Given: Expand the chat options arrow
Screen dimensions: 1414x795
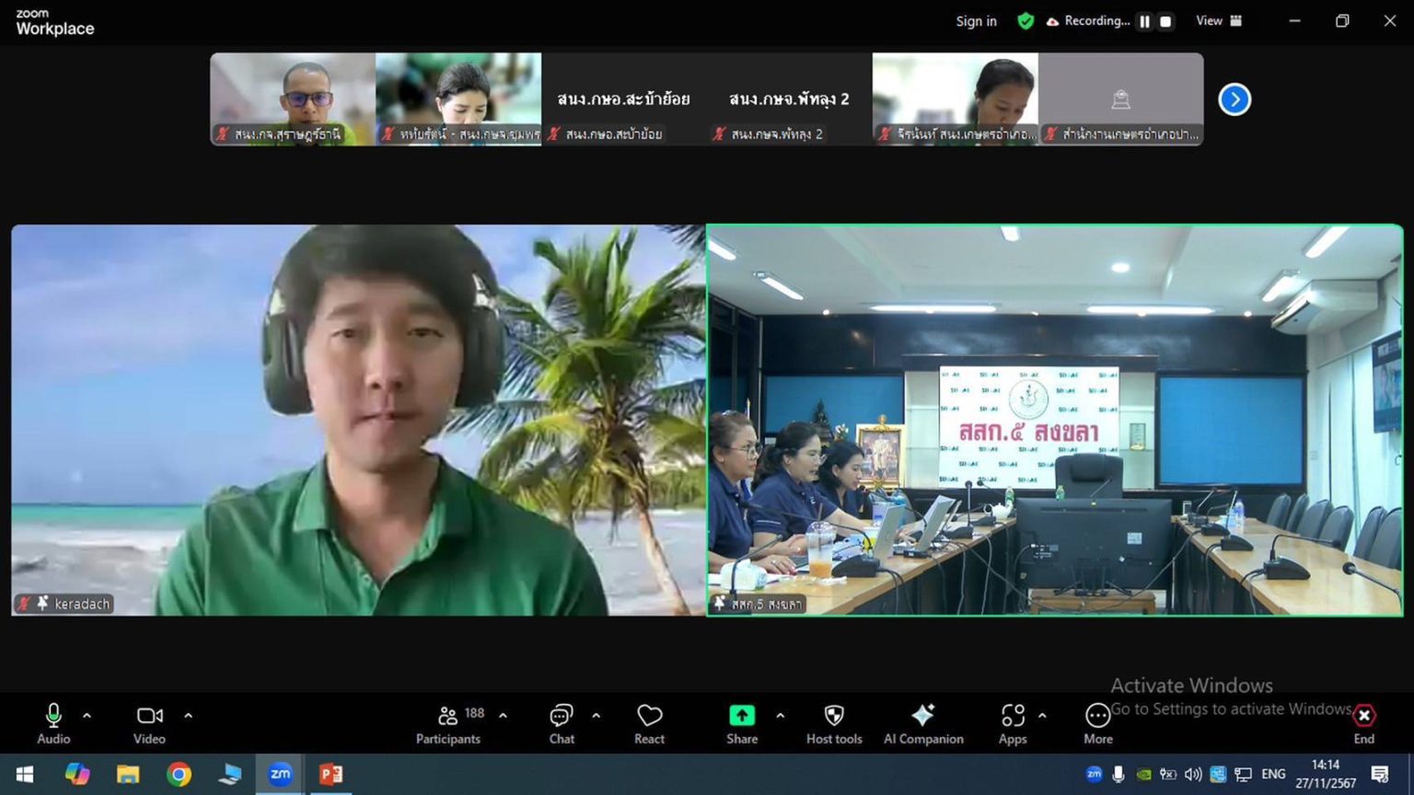Looking at the screenshot, I should point(596,715).
